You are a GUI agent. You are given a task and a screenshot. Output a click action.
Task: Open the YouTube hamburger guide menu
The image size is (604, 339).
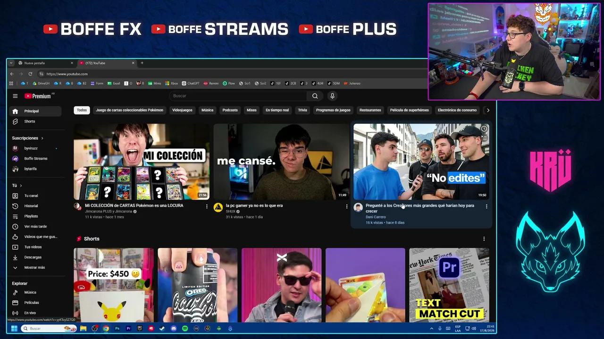15,96
